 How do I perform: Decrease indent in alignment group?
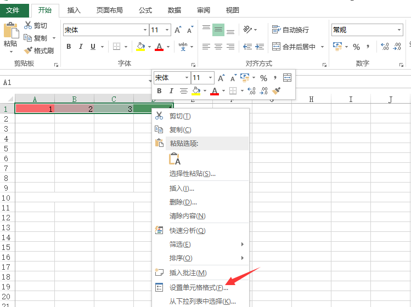pos(247,47)
